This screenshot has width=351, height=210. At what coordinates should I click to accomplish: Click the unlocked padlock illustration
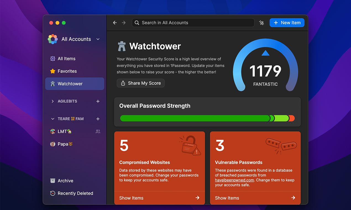coord(190,145)
